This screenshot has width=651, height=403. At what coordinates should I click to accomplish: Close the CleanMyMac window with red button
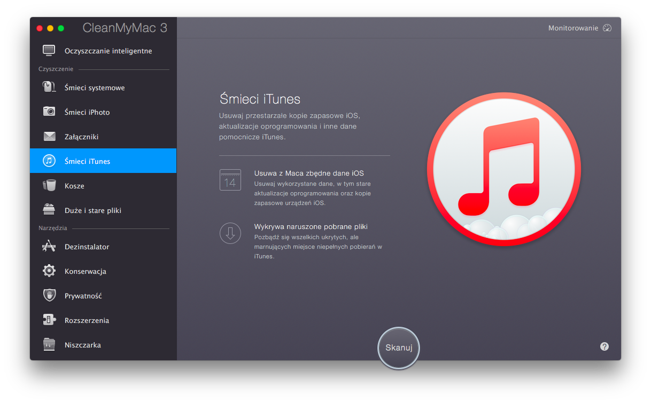click(40, 28)
